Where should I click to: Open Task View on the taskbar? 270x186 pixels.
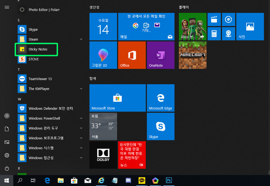click(x=33, y=180)
